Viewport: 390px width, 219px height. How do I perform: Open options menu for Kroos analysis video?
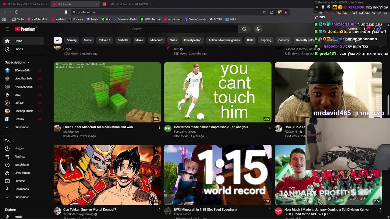[270, 127]
